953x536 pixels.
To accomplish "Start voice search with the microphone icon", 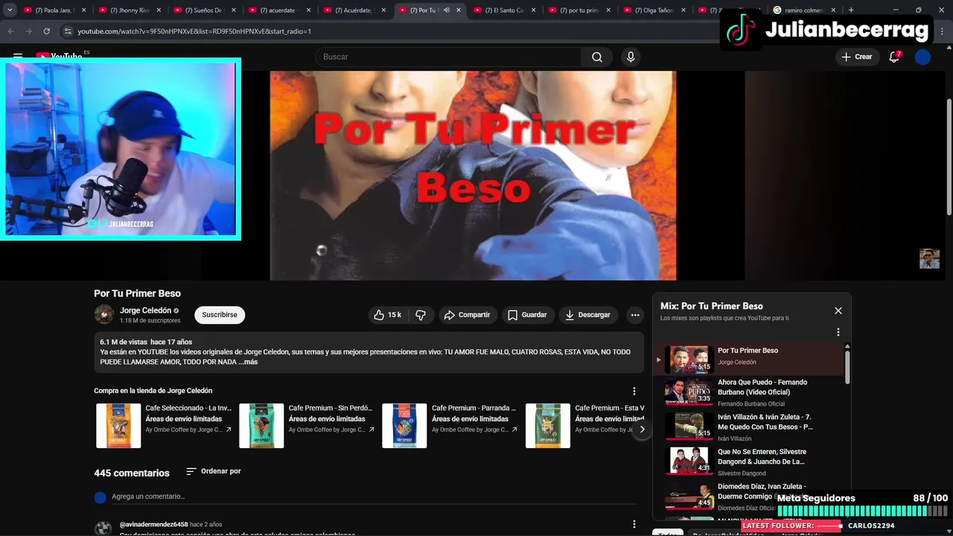I will click(x=631, y=57).
